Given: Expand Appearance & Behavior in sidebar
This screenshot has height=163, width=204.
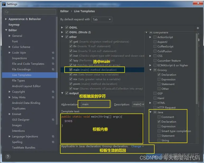Looking at the screenshot, I should (6, 19).
